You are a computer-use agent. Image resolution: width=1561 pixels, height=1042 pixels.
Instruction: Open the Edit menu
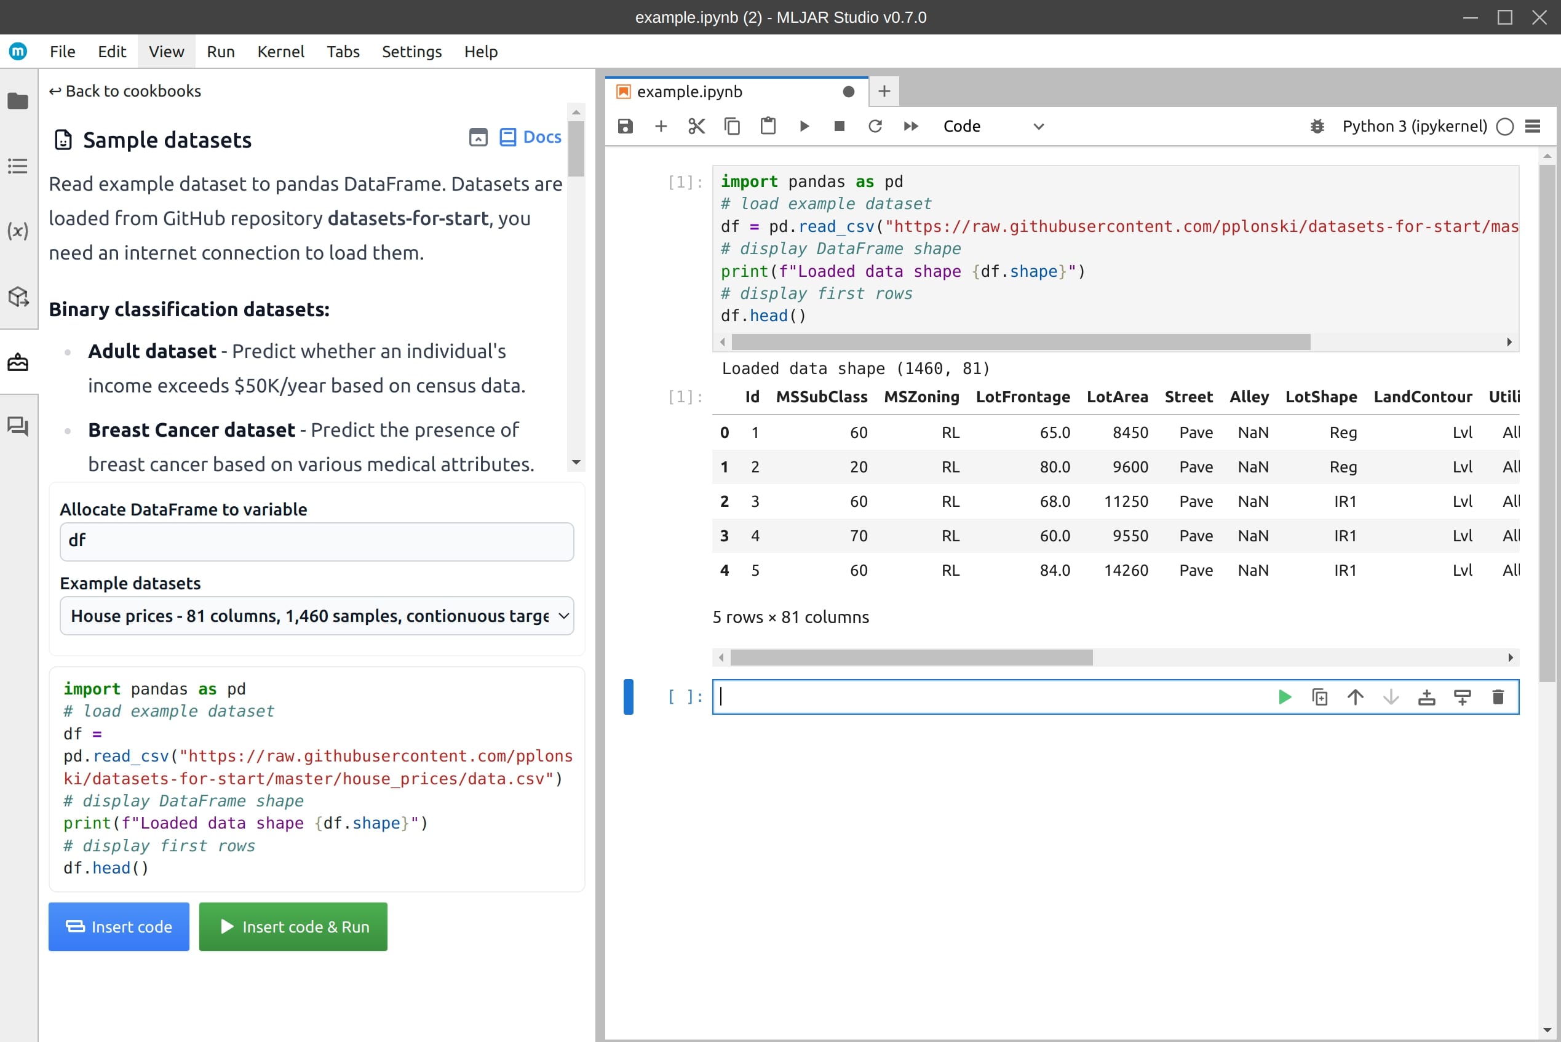112,51
